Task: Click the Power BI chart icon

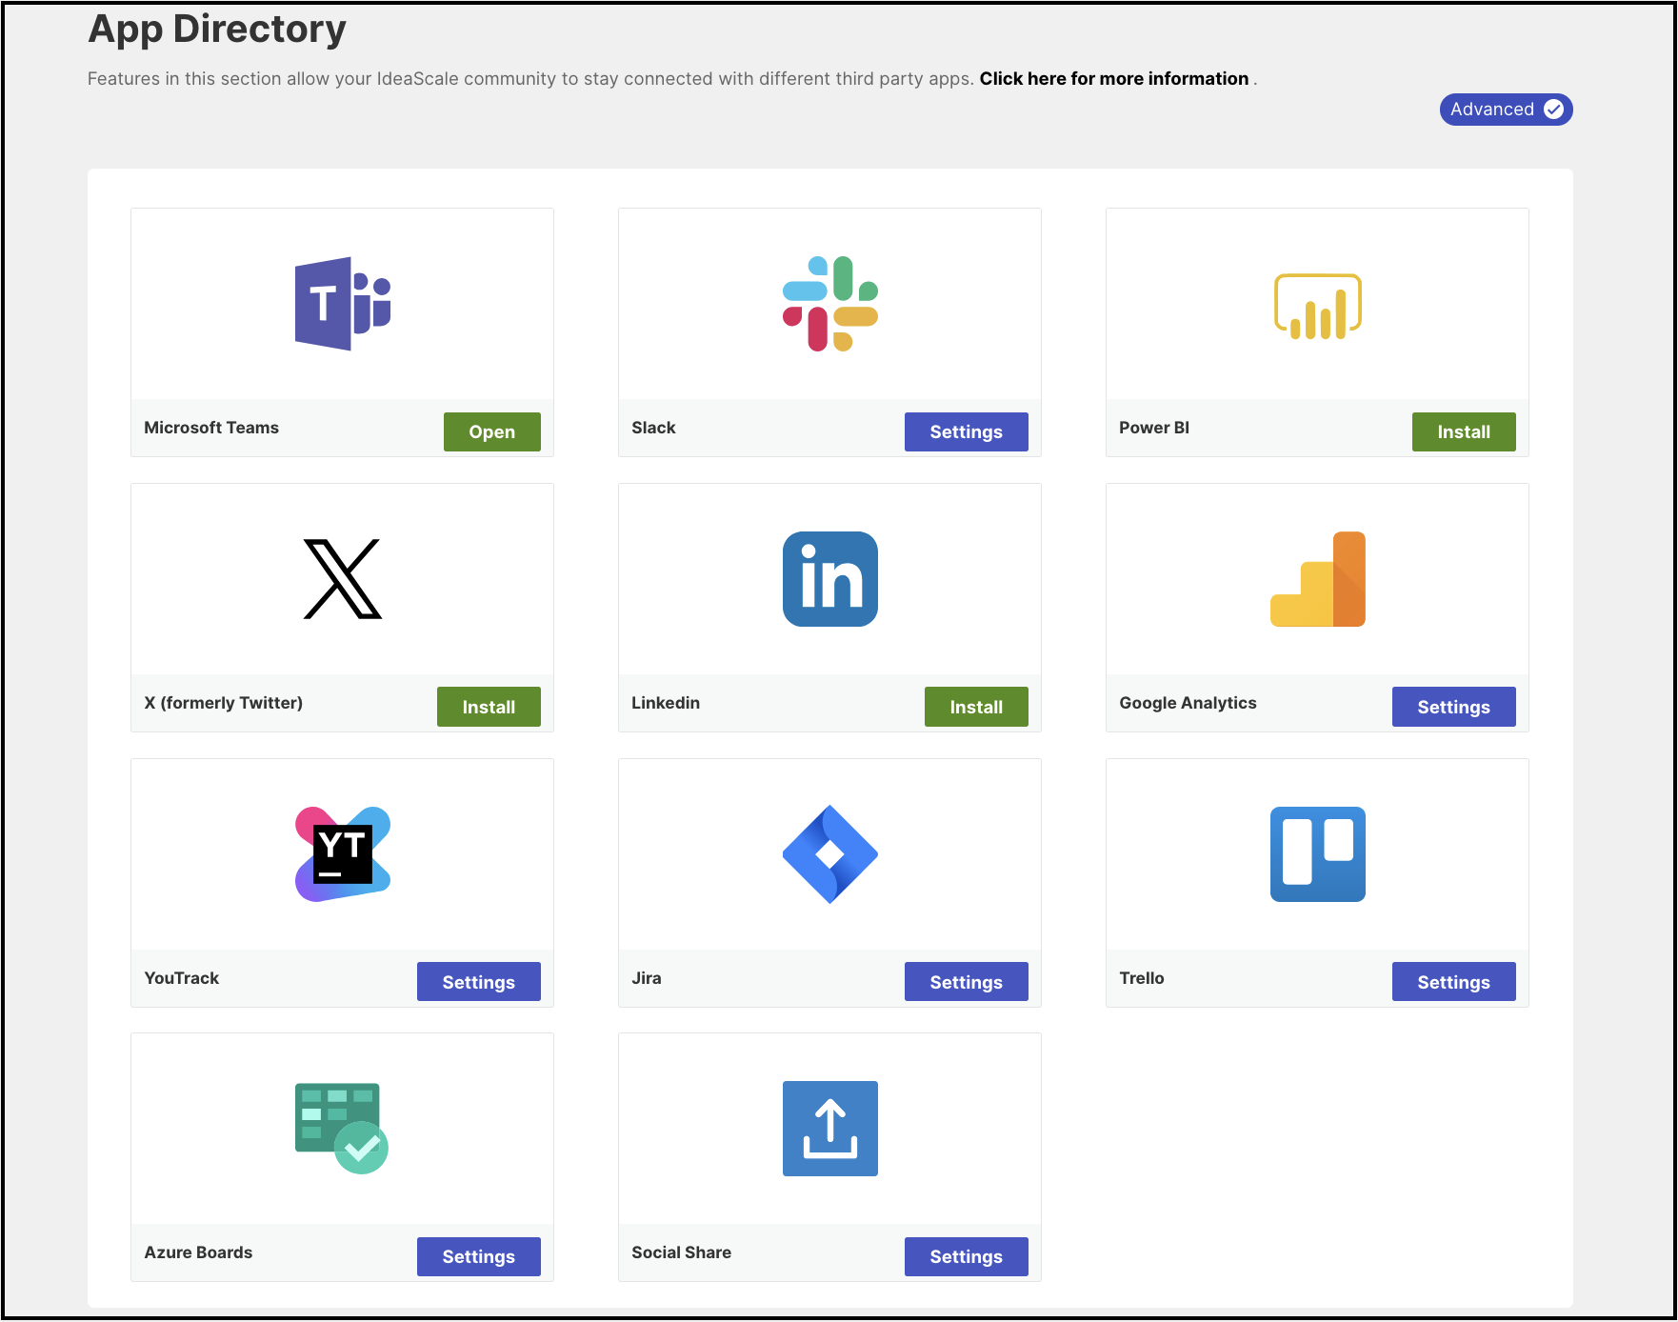Action: 1318,306
